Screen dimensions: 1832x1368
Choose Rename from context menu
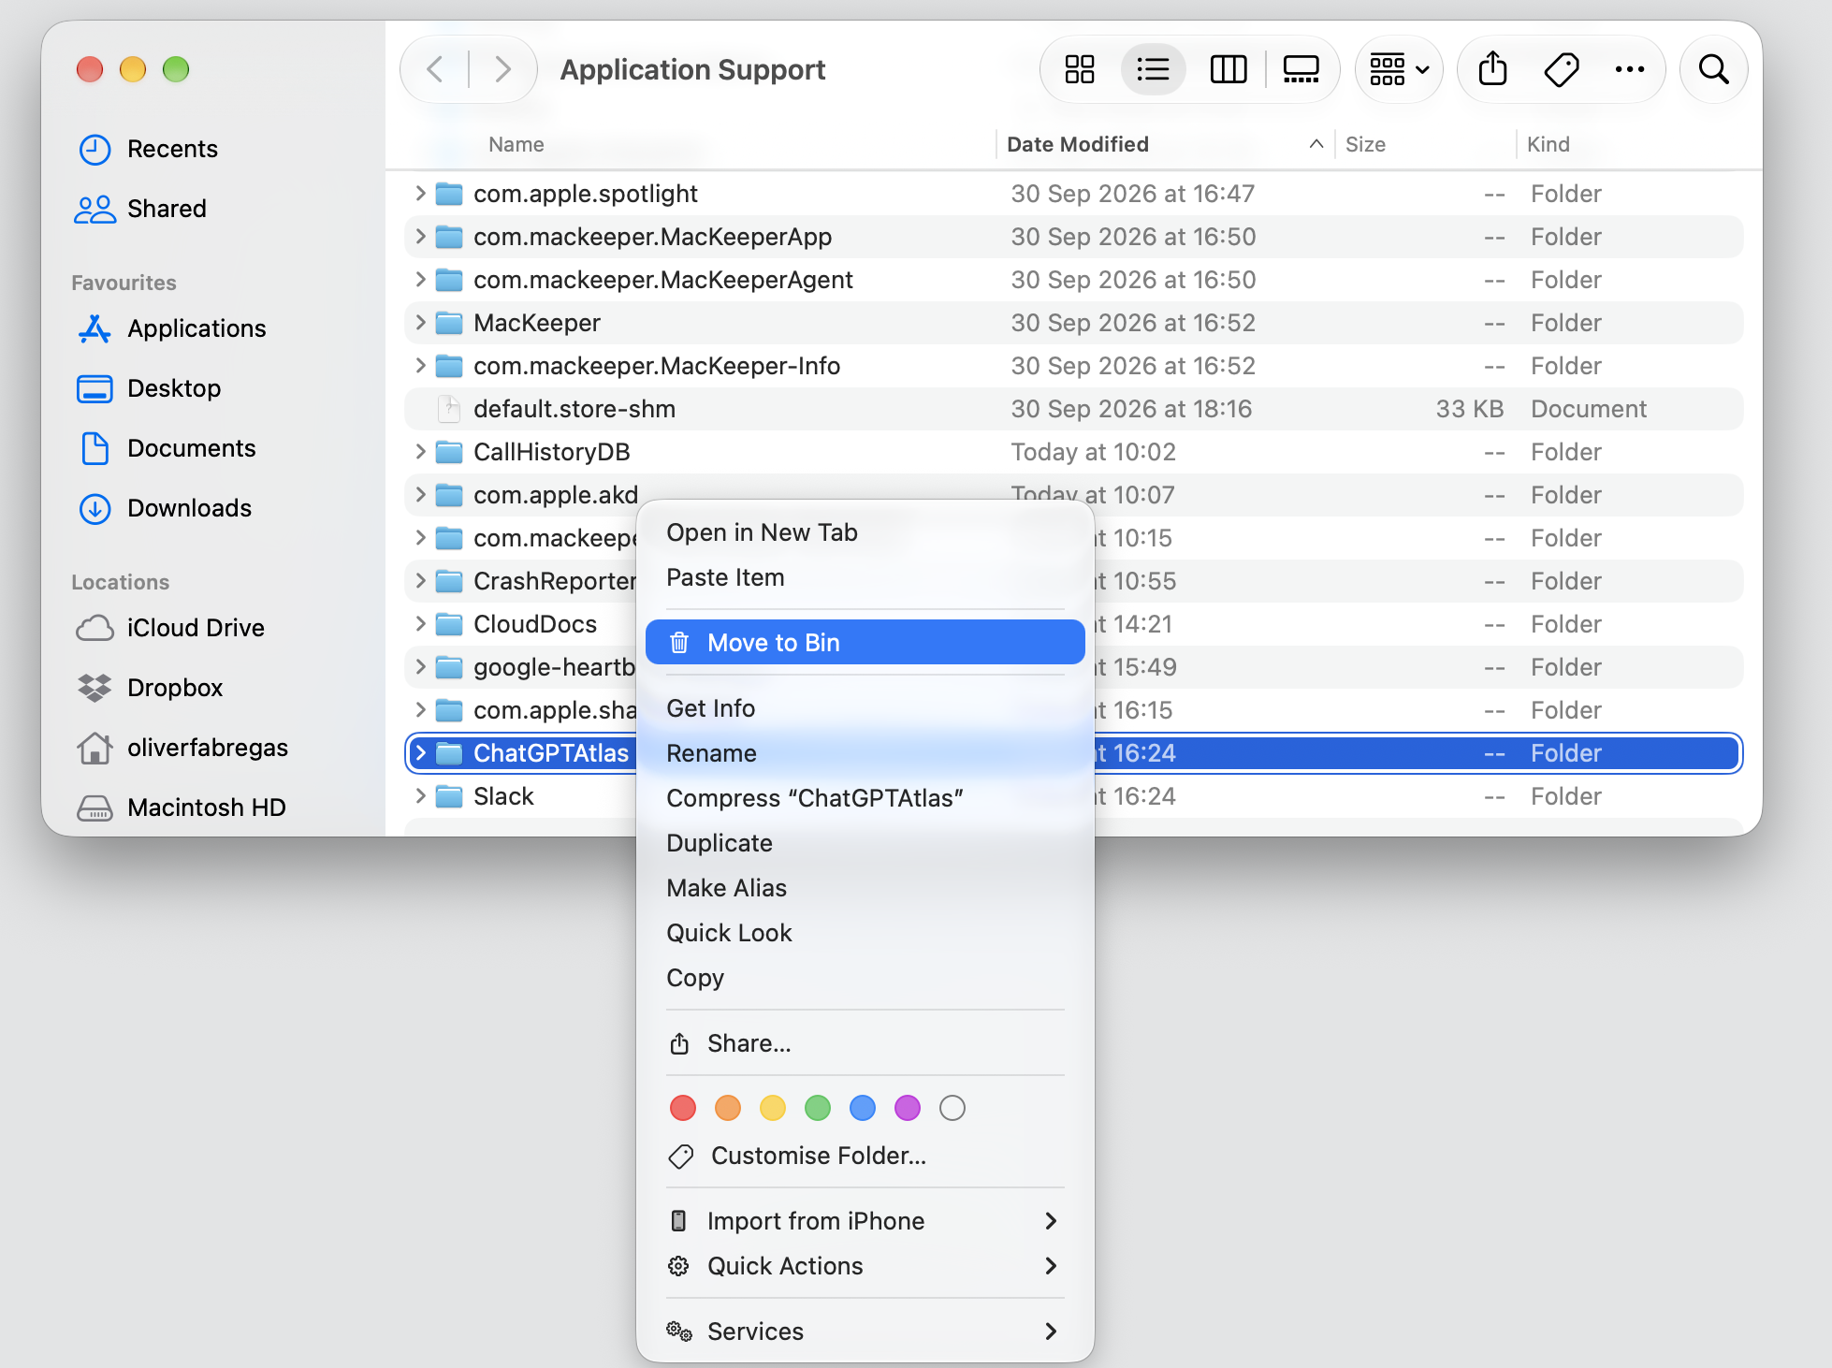point(865,753)
